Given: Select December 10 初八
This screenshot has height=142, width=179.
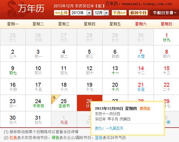Looking at the screenshot, I should [x=38, y=70].
